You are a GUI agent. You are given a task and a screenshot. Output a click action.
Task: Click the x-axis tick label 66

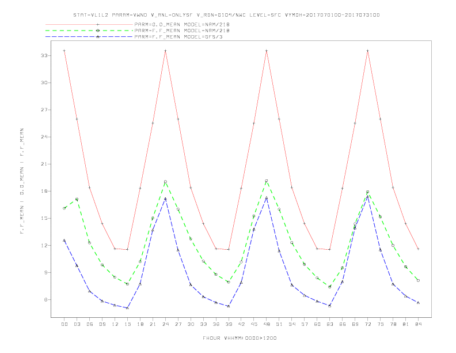coord(343,324)
